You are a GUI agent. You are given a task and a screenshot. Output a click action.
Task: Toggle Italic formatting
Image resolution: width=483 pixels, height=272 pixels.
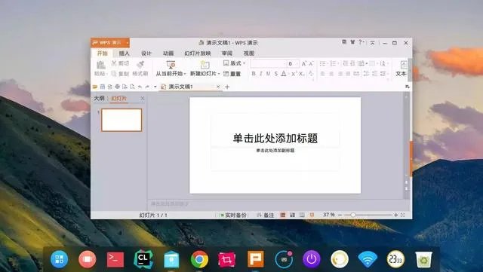[261, 74]
